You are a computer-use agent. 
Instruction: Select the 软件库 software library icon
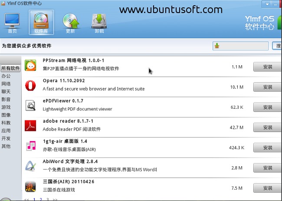(x=41, y=22)
